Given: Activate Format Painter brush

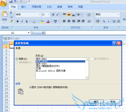Looking at the screenshot, I should tap(11, 21).
